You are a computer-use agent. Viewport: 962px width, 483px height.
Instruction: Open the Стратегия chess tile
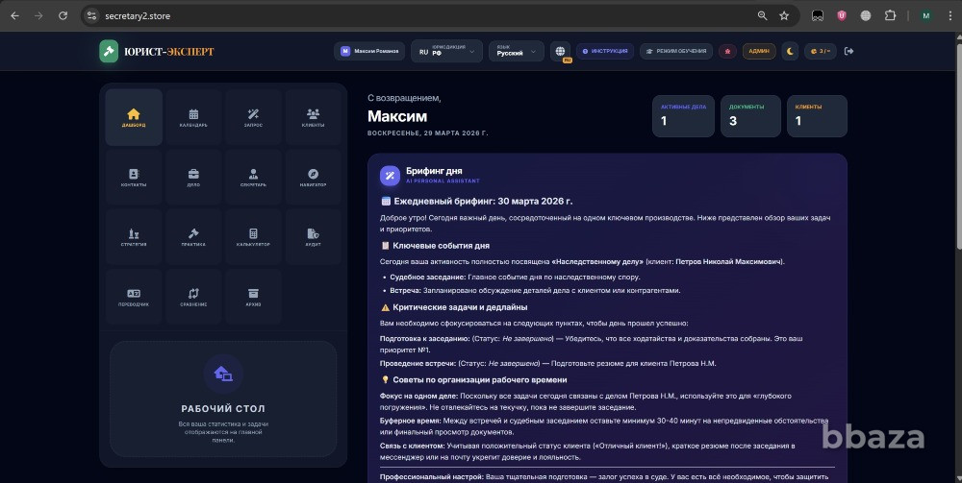[x=134, y=237]
